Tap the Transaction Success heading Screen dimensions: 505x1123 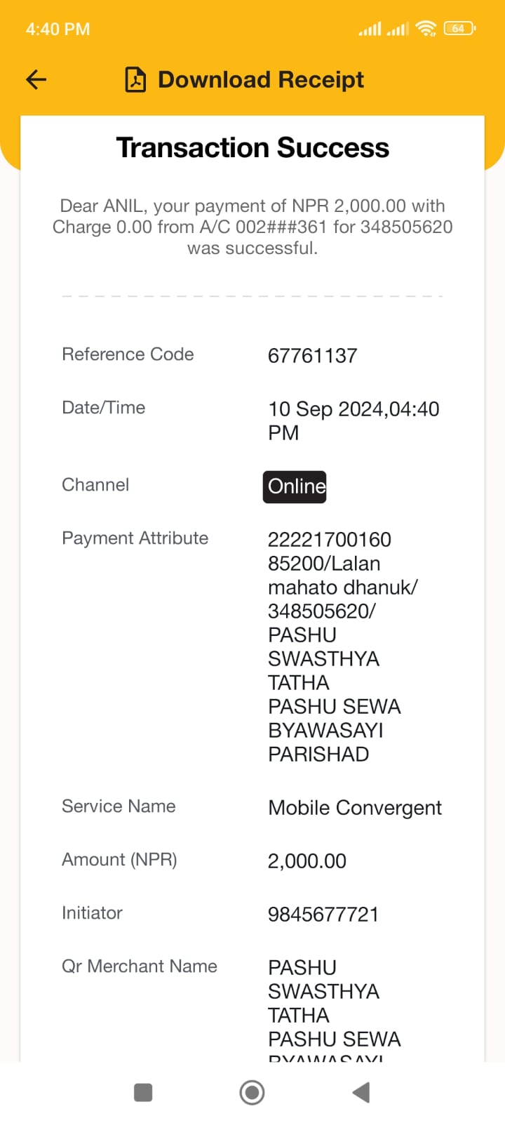tap(252, 147)
